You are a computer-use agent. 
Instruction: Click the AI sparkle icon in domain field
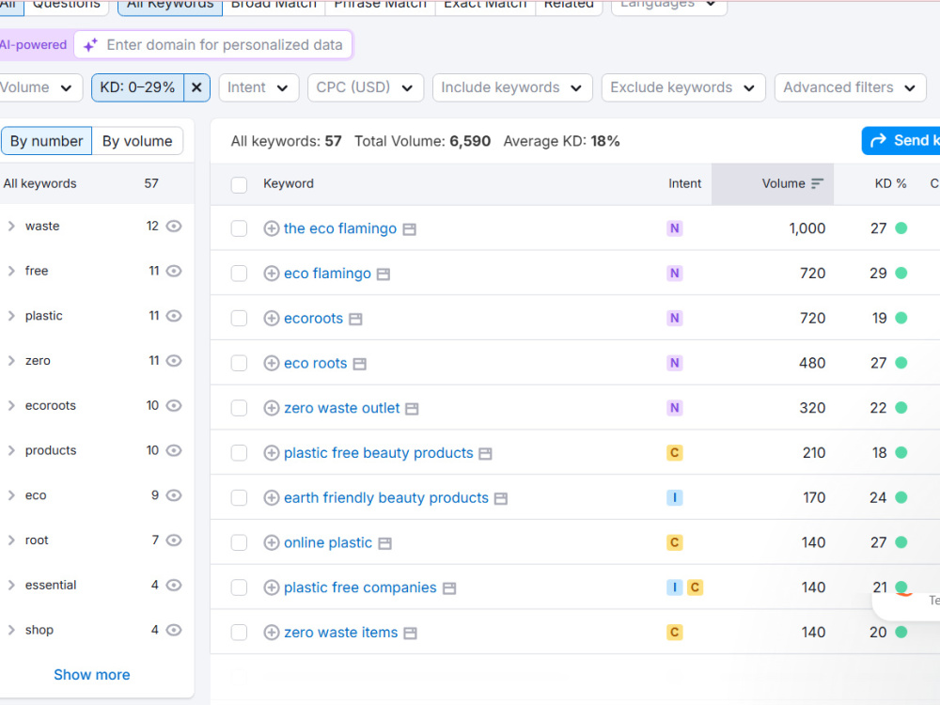(90, 45)
